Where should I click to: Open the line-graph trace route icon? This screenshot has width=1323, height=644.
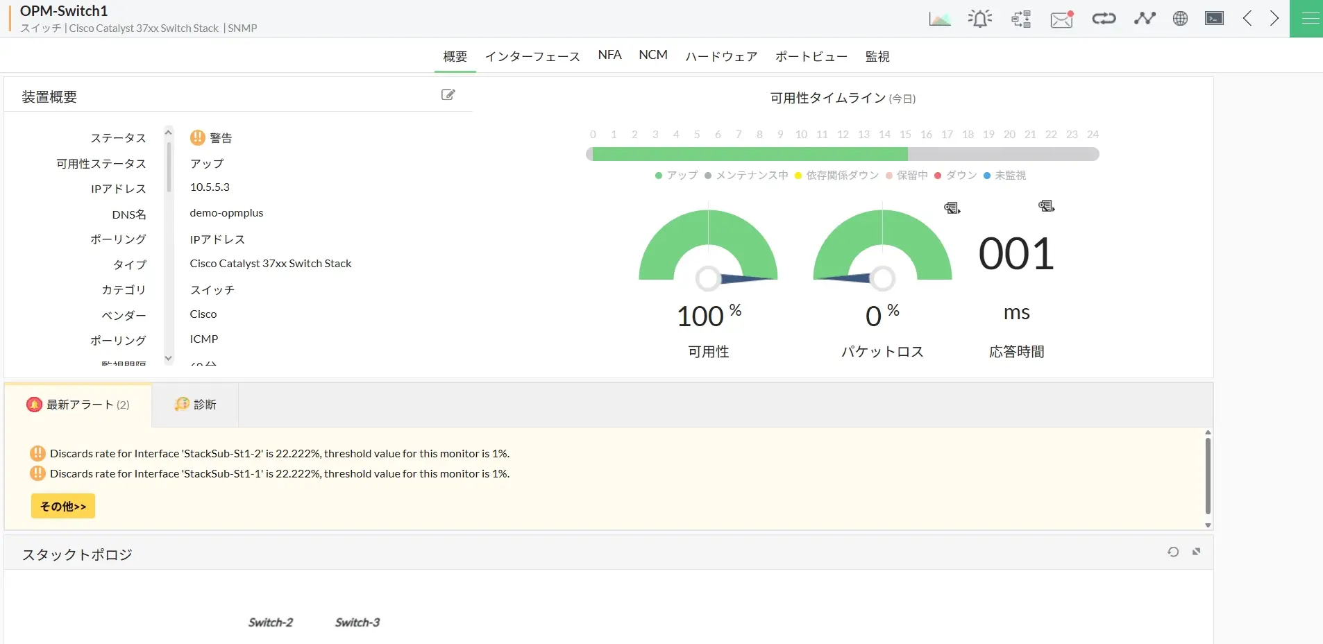pos(1145,19)
